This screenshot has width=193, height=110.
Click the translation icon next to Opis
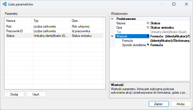[x=148, y=27]
